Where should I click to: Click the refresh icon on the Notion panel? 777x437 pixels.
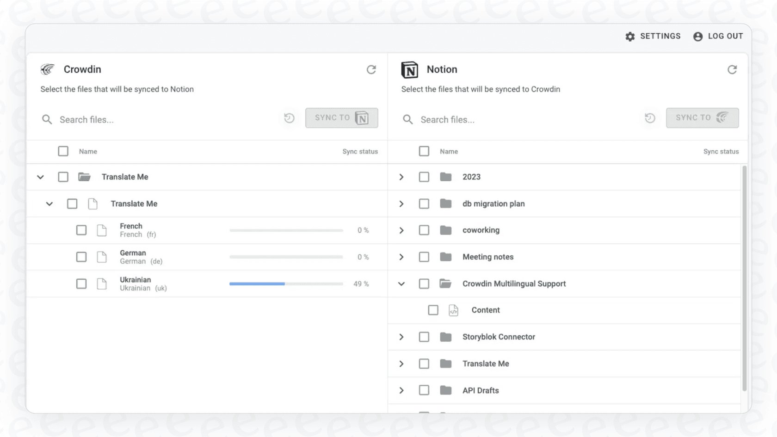coord(733,69)
